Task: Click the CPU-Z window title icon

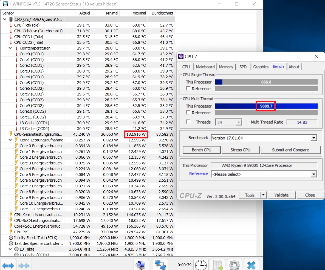Action: click(181, 56)
